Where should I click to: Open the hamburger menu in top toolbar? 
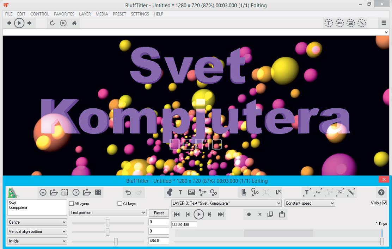tap(384, 23)
